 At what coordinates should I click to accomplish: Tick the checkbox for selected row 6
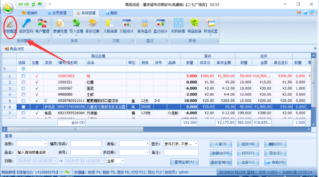[x=23, y=107]
